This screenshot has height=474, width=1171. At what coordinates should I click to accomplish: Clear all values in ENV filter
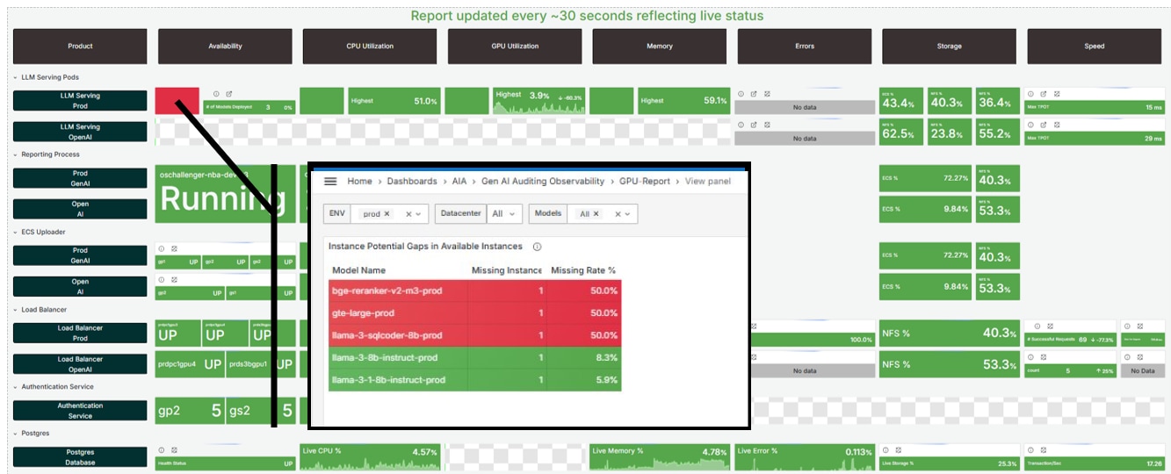point(408,214)
